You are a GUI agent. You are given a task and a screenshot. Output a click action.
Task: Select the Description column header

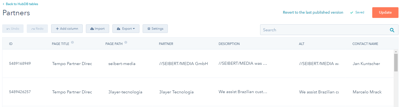click(229, 44)
